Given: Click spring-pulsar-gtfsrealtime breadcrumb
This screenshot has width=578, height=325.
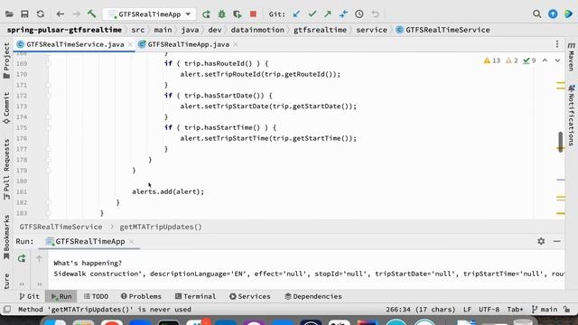Looking at the screenshot, I should (64, 30).
